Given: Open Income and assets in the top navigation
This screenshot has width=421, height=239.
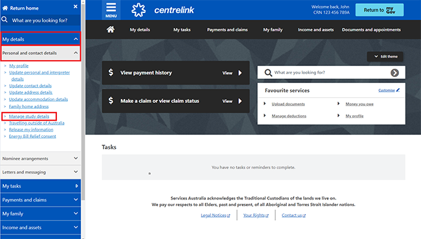Looking at the screenshot, I should coord(316,30).
